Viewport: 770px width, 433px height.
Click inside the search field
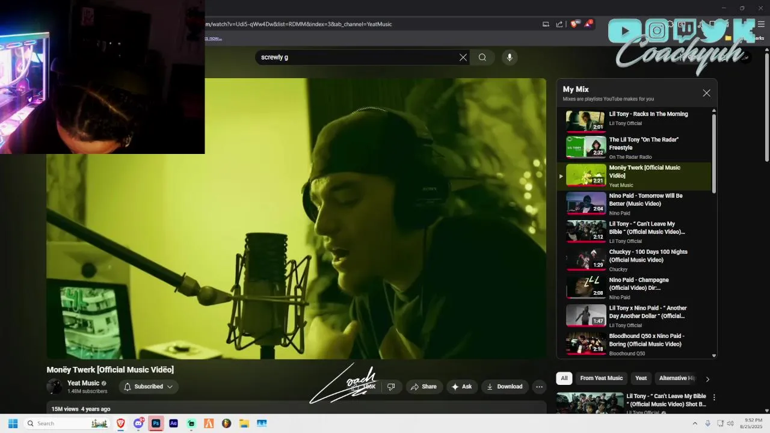coord(358,57)
